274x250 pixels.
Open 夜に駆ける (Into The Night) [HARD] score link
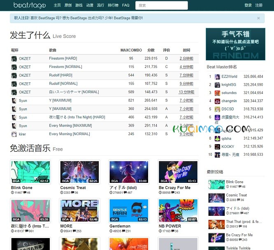(x=77, y=117)
